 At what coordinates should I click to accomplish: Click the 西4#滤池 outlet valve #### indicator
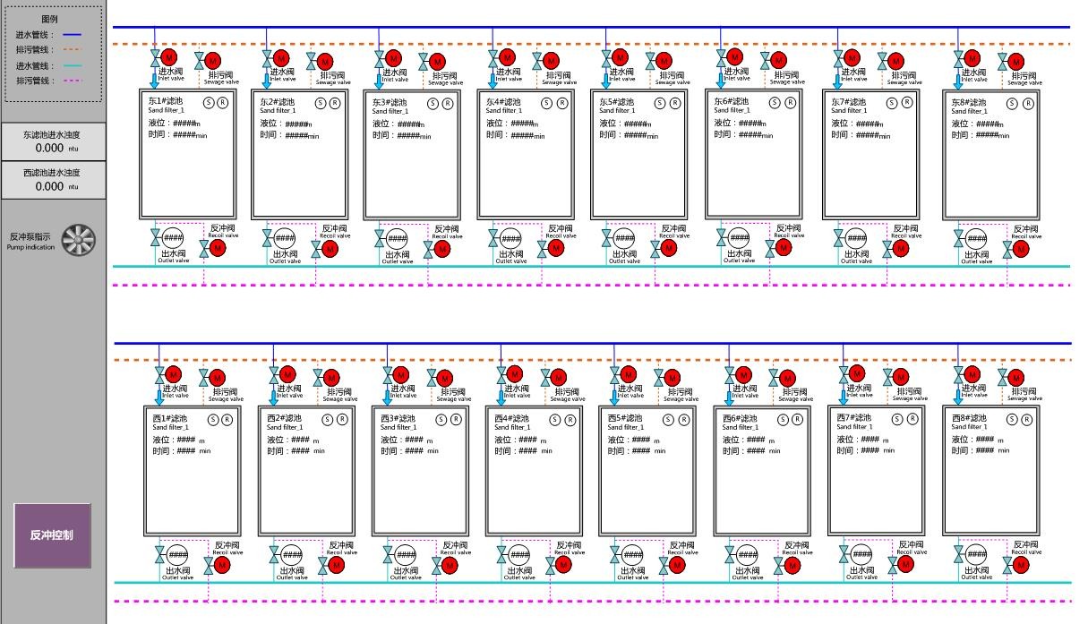coord(518,555)
